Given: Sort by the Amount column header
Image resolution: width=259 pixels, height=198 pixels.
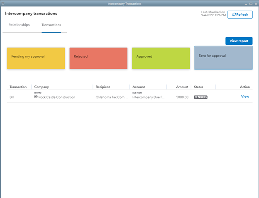Looking at the screenshot, I should tap(182, 87).
